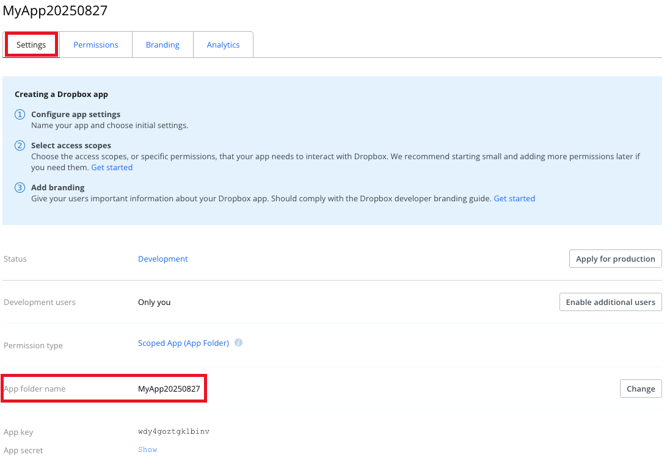The width and height of the screenshot is (667, 466).
Task: Select the MyApp20250827 folder name value
Action: 169,389
